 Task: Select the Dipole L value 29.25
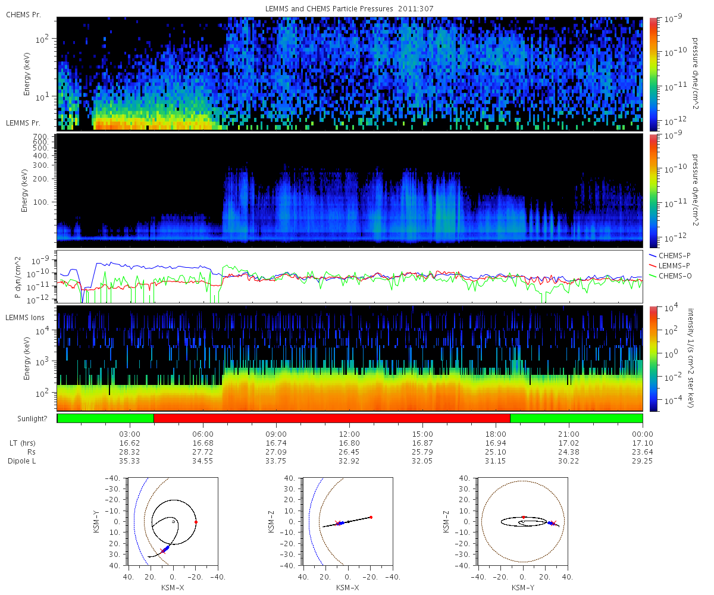[x=643, y=461]
